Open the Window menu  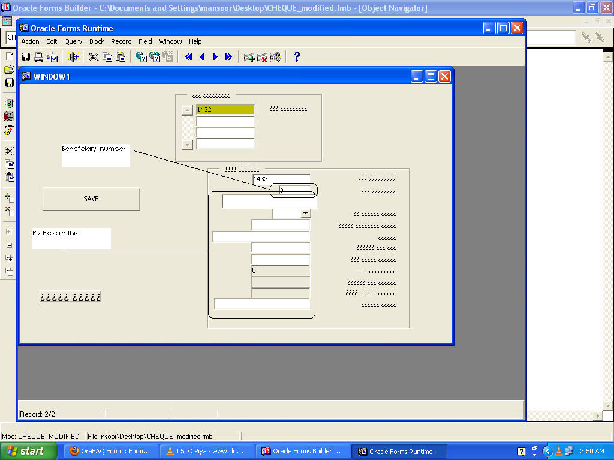click(170, 41)
